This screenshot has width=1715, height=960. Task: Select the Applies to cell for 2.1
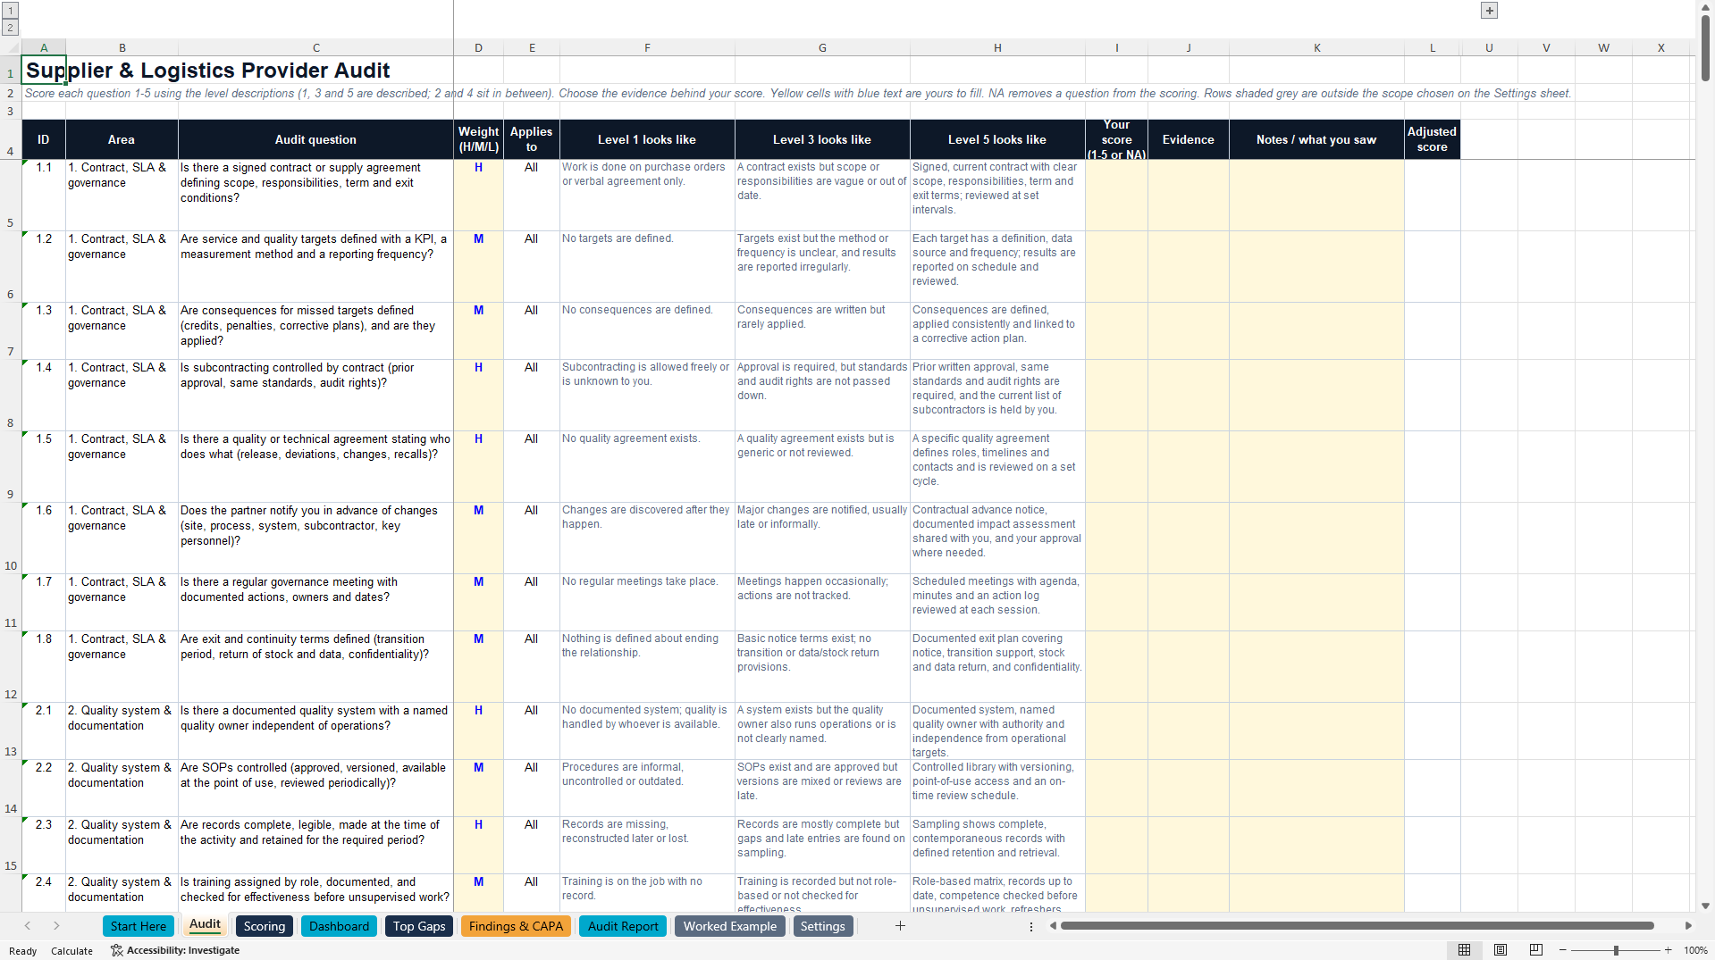tap(531, 731)
